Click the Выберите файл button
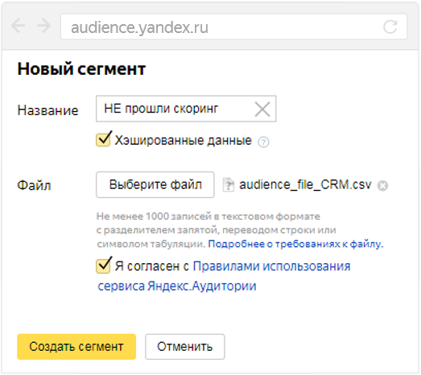The image size is (421, 375). (x=155, y=184)
